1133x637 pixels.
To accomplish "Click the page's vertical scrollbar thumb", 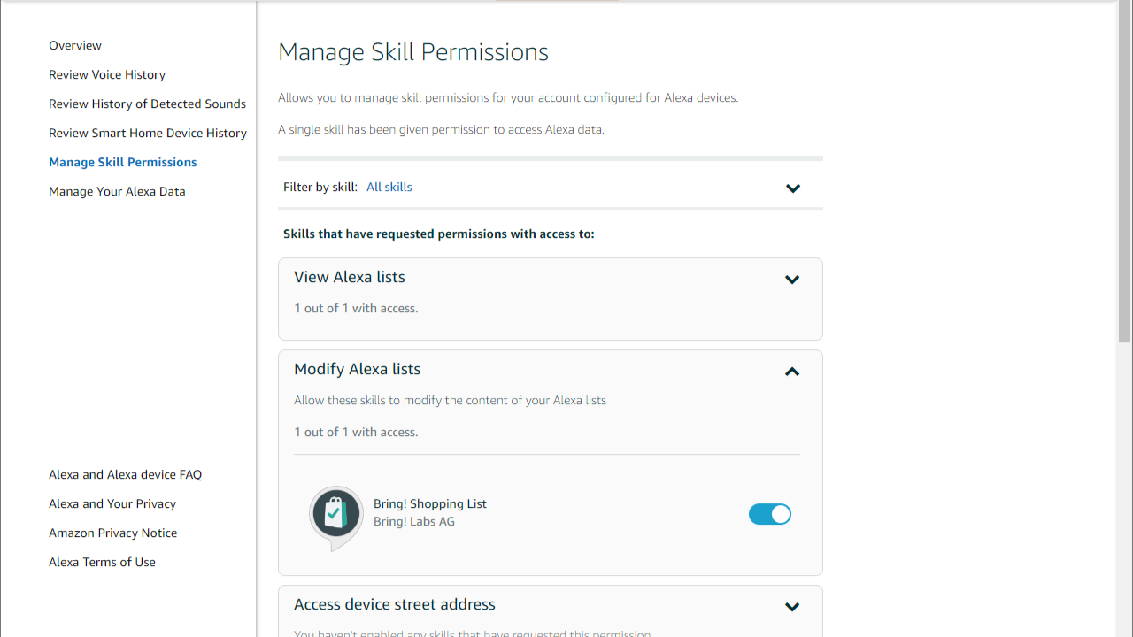I will [x=1125, y=173].
